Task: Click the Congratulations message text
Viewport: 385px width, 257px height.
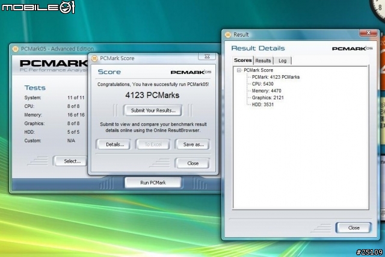Action: pyautogui.click(x=153, y=84)
